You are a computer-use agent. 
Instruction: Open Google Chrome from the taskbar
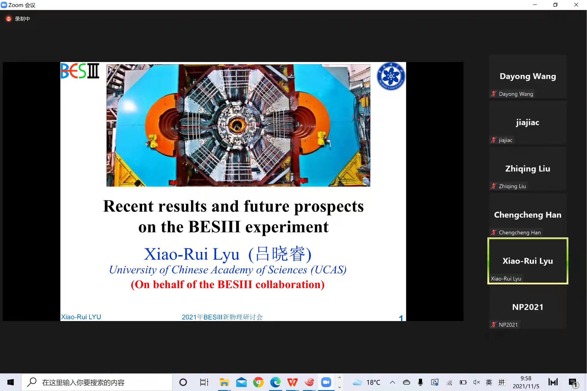(x=258, y=382)
